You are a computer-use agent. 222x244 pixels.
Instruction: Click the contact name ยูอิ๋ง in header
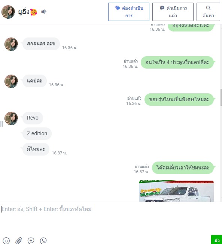24,12
